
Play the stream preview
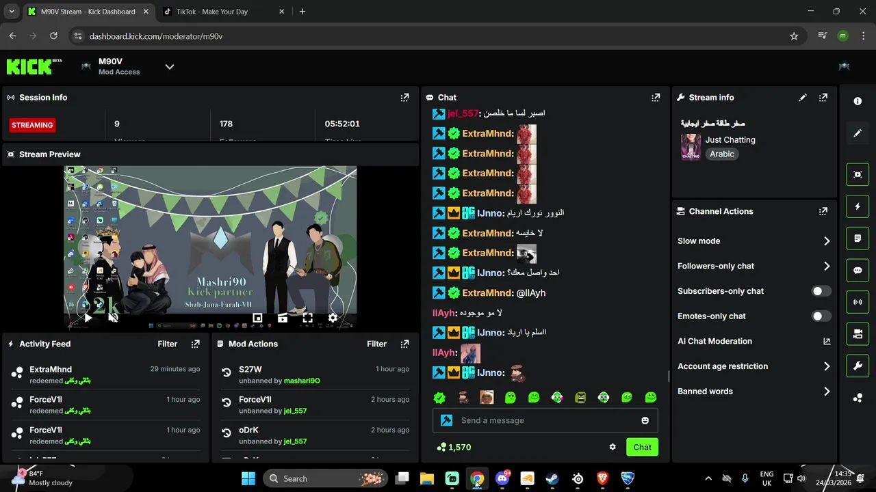point(88,318)
